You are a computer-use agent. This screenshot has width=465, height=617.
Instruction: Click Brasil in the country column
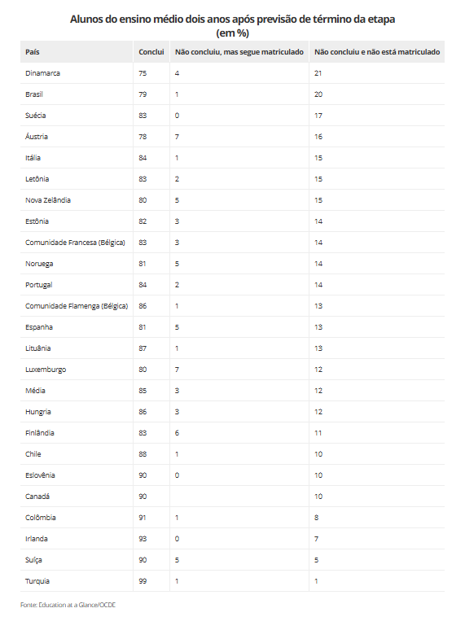(34, 94)
